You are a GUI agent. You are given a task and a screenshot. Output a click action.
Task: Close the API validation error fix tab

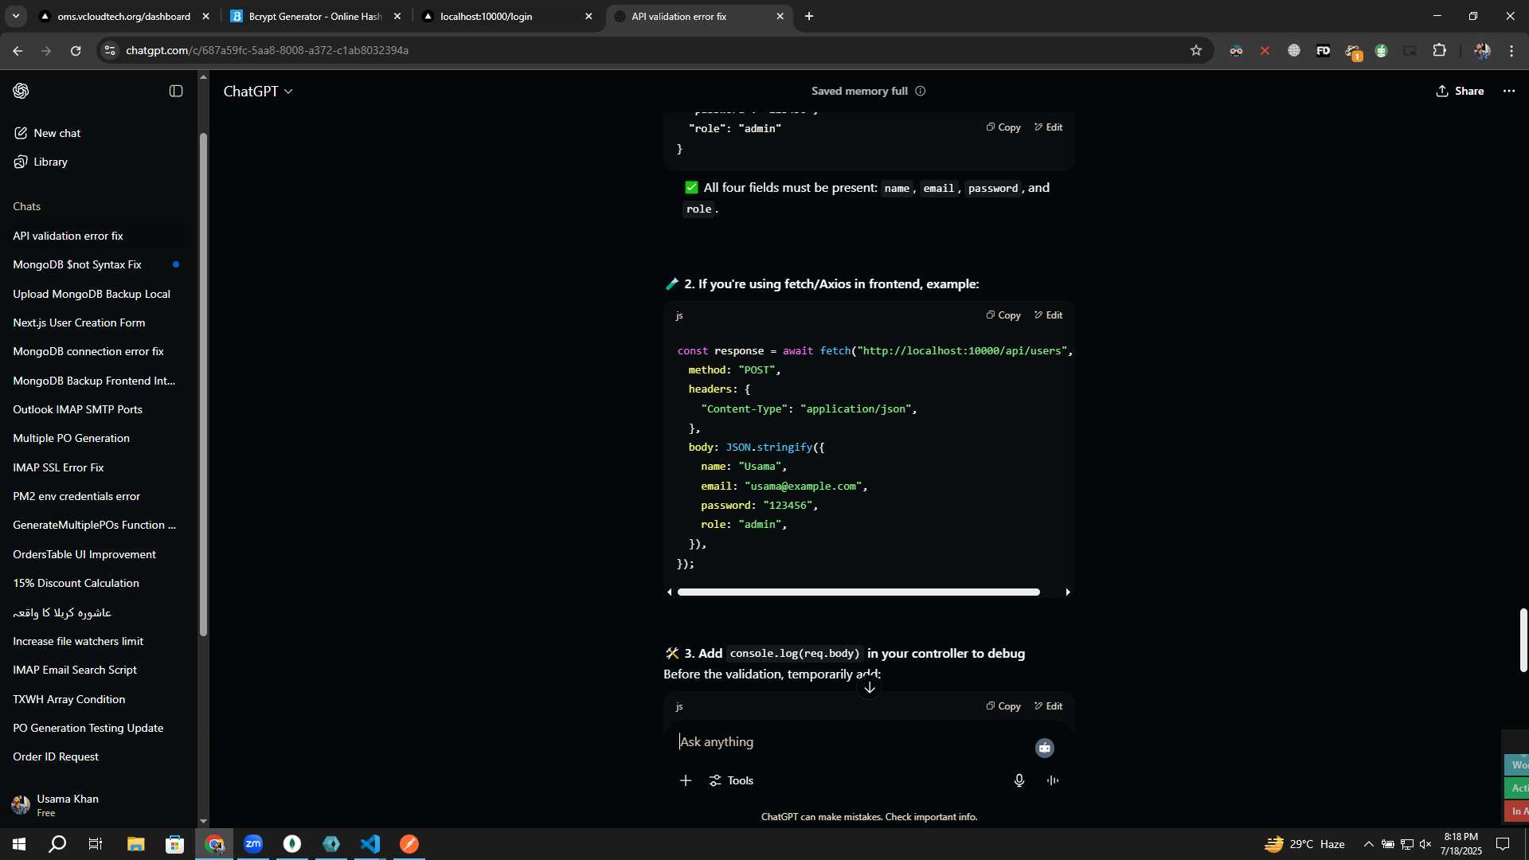pos(780,17)
